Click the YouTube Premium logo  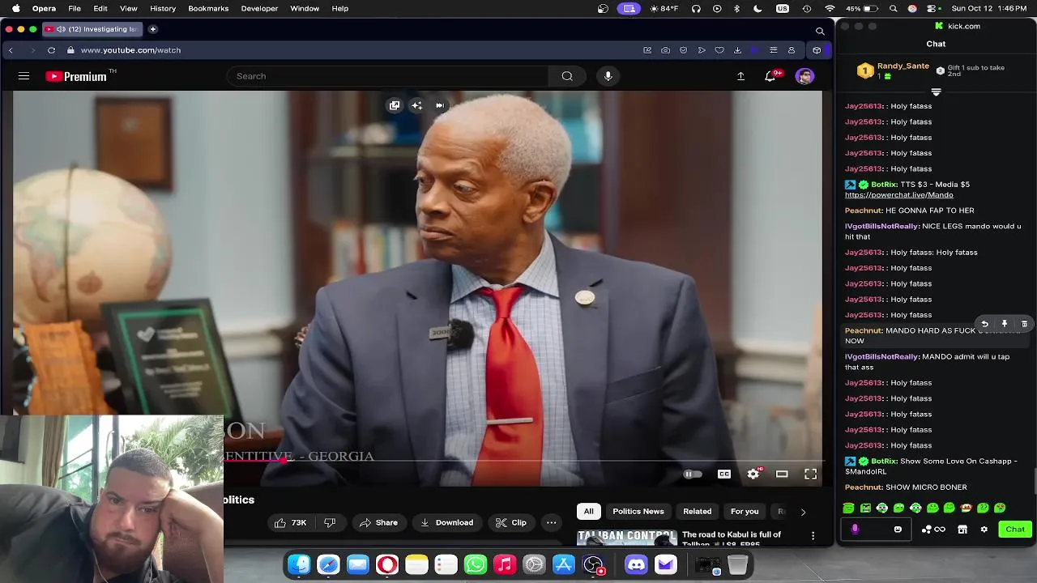[76, 76]
